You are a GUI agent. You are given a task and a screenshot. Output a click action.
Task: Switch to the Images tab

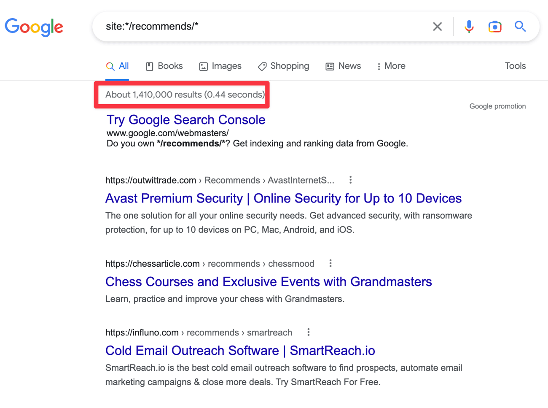click(x=220, y=66)
